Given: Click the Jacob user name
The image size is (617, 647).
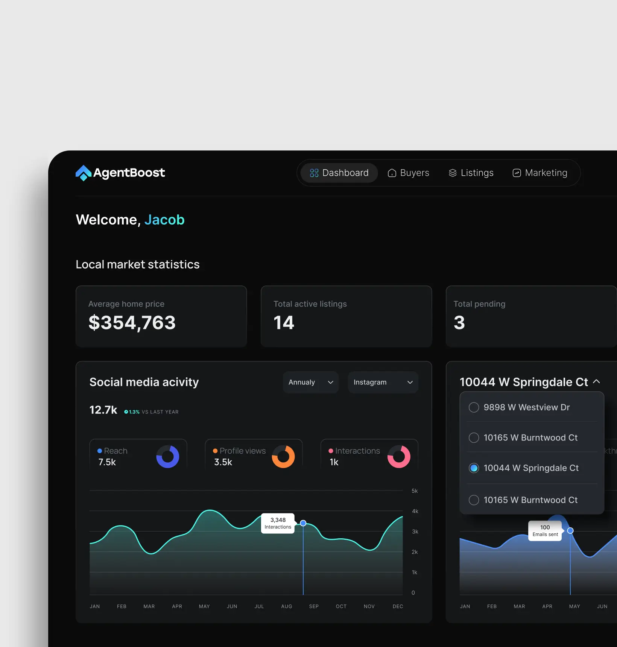Looking at the screenshot, I should coord(164,220).
